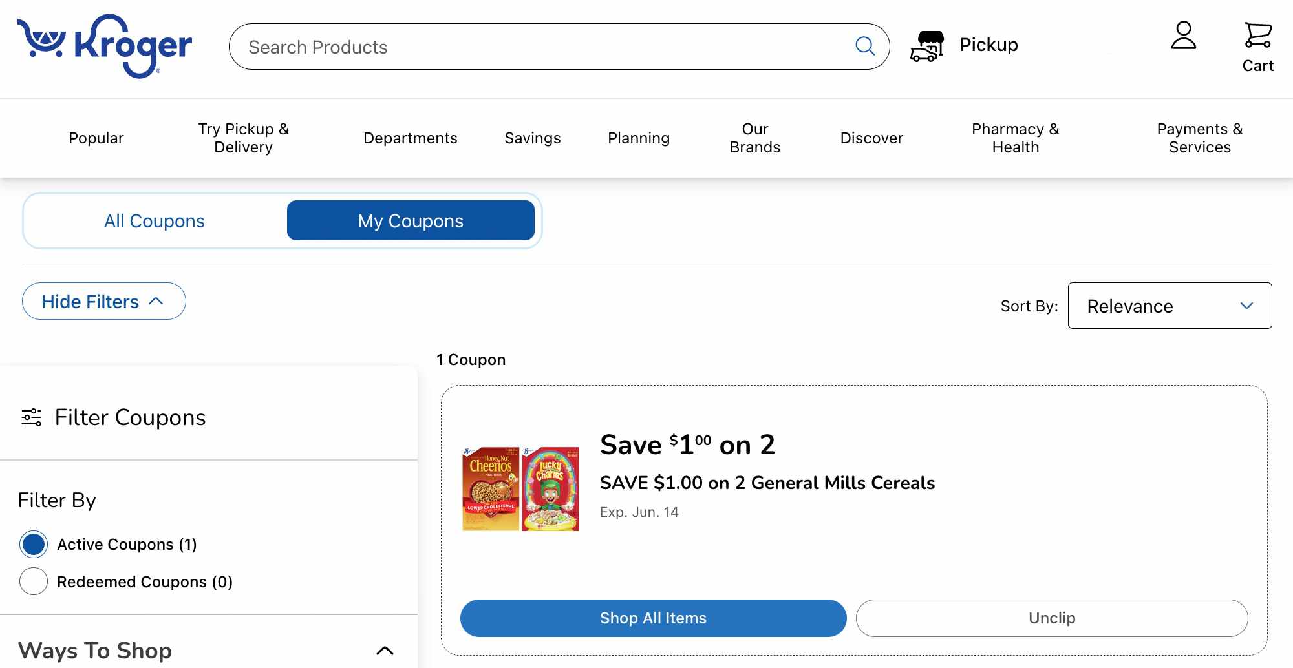Switch to the All Coupons tab
Screen dimensions: 1293x668
(155, 221)
